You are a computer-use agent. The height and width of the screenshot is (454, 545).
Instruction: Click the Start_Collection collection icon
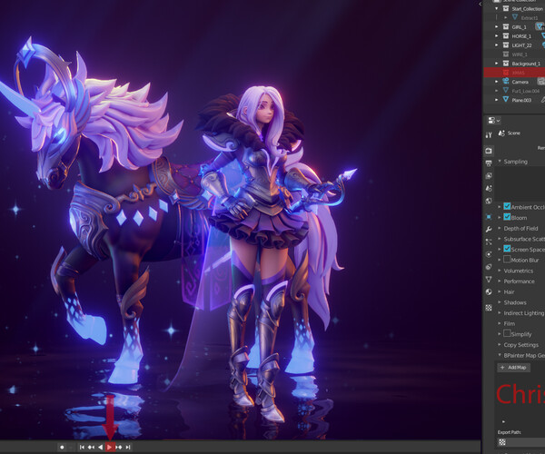[x=506, y=9]
